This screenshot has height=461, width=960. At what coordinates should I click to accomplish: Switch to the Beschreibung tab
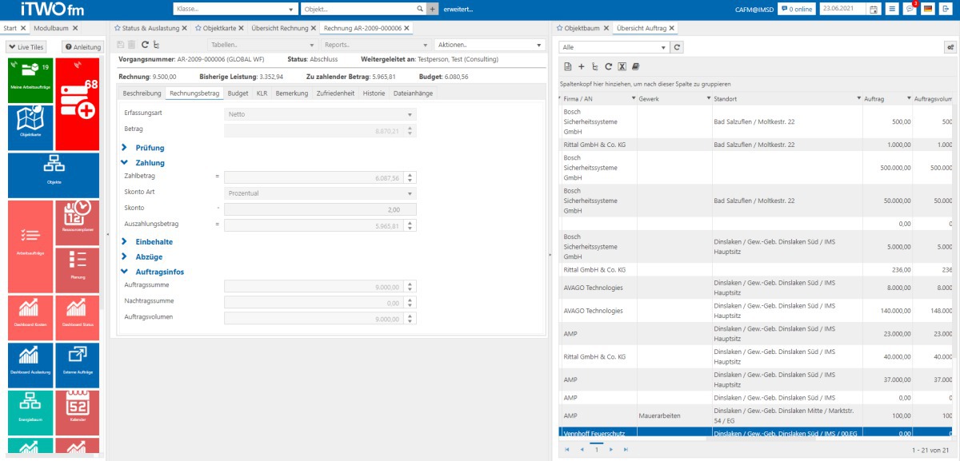pos(142,93)
